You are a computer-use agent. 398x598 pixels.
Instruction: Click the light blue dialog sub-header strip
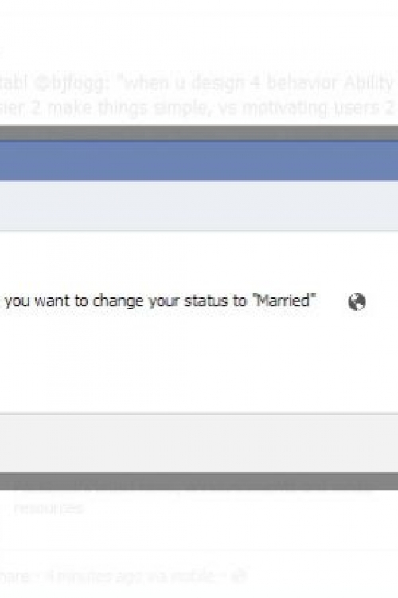click(x=199, y=206)
